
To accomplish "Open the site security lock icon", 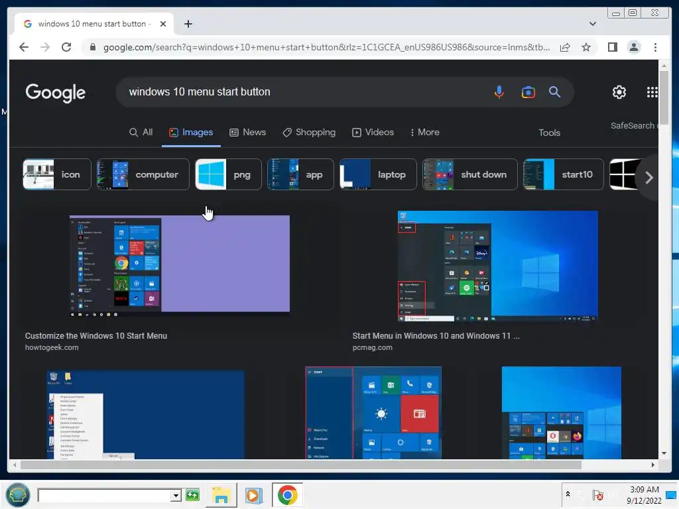I will click(93, 47).
